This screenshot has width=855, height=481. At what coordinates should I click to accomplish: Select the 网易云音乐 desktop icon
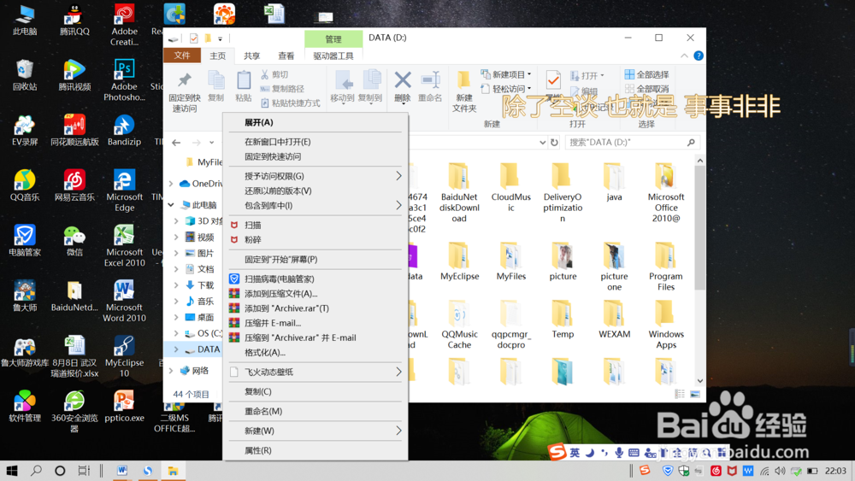(x=74, y=185)
